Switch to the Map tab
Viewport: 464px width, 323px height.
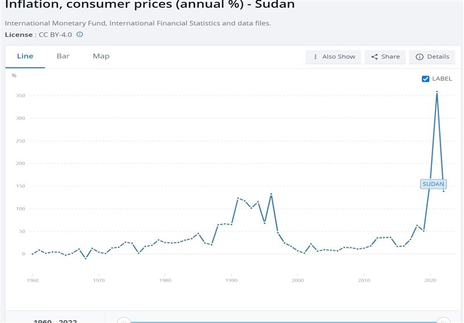[x=101, y=56]
